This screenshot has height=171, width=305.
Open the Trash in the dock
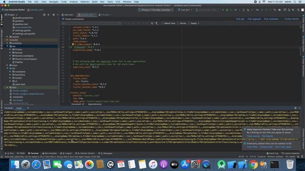pos(290,164)
